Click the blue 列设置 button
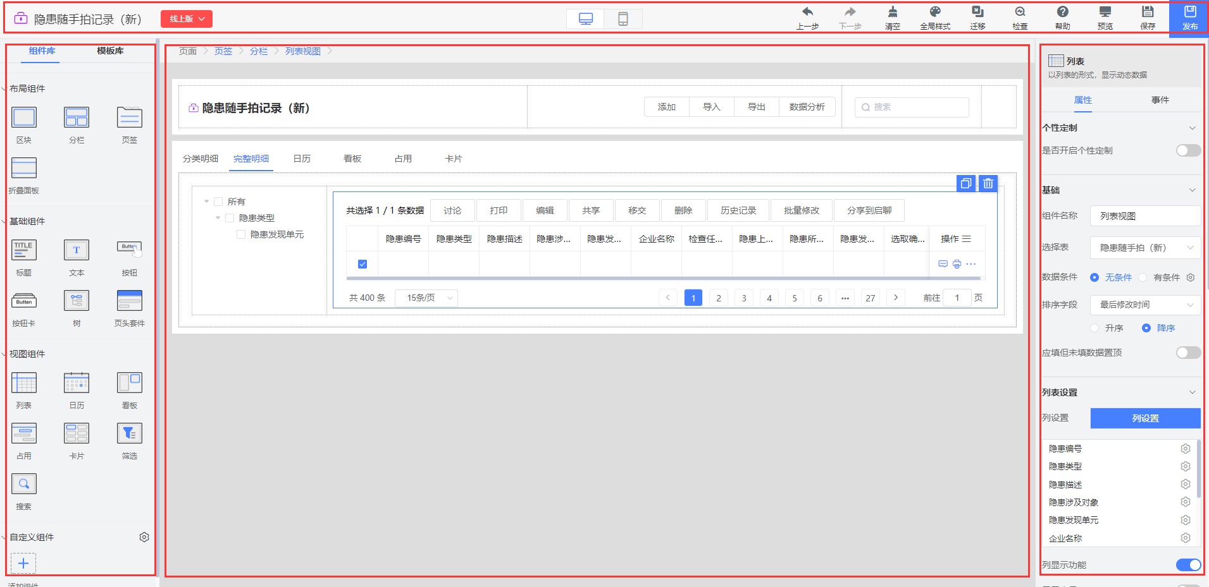Image resolution: width=1209 pixels, height=587 pixels. (x=1144, y=418)
